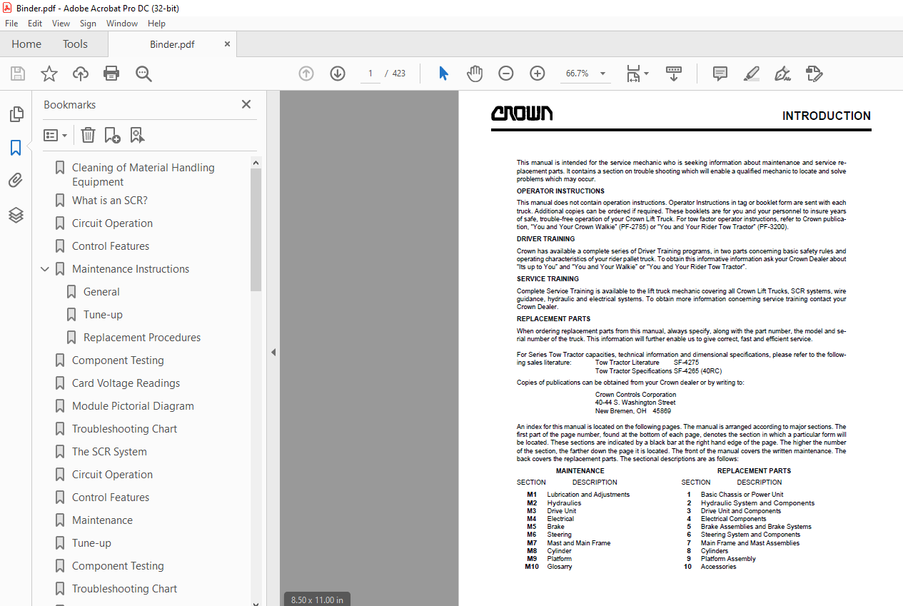
Task: Open the The SCR System bookmark
Action: click(x=109, y=452)
